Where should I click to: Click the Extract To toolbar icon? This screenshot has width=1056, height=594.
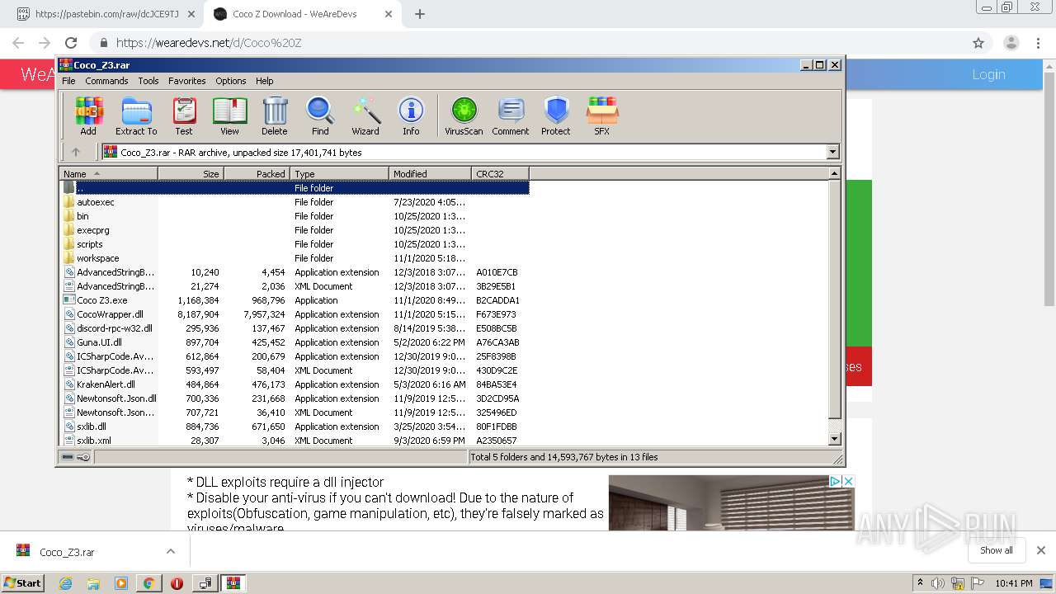tap(136, 115)
